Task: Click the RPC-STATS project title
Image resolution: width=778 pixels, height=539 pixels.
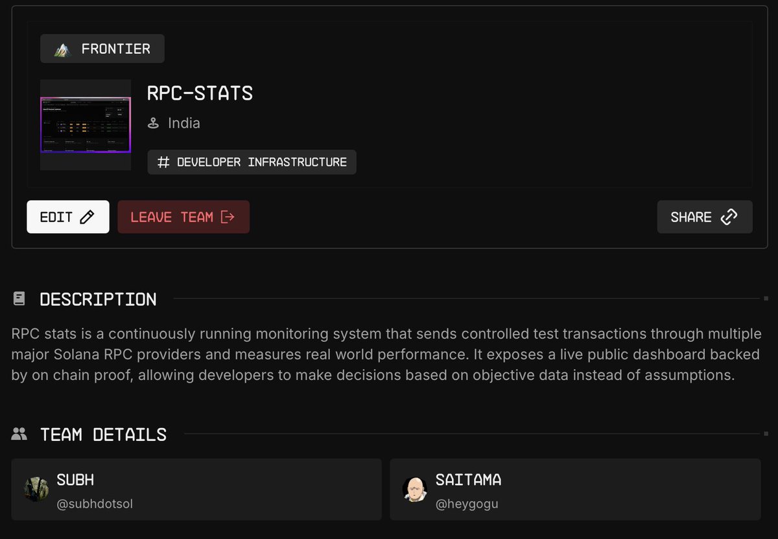Action: pyautogui.click(x=200, y=93)
